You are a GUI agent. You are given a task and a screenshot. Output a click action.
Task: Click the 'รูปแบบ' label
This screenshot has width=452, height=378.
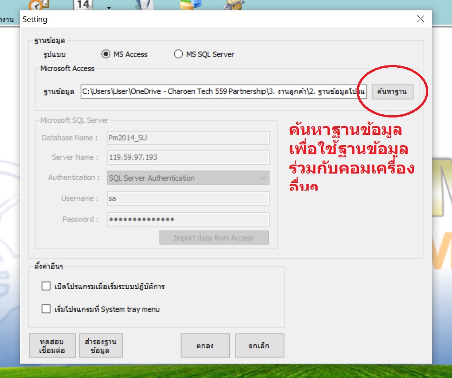[x=55, y=55]
